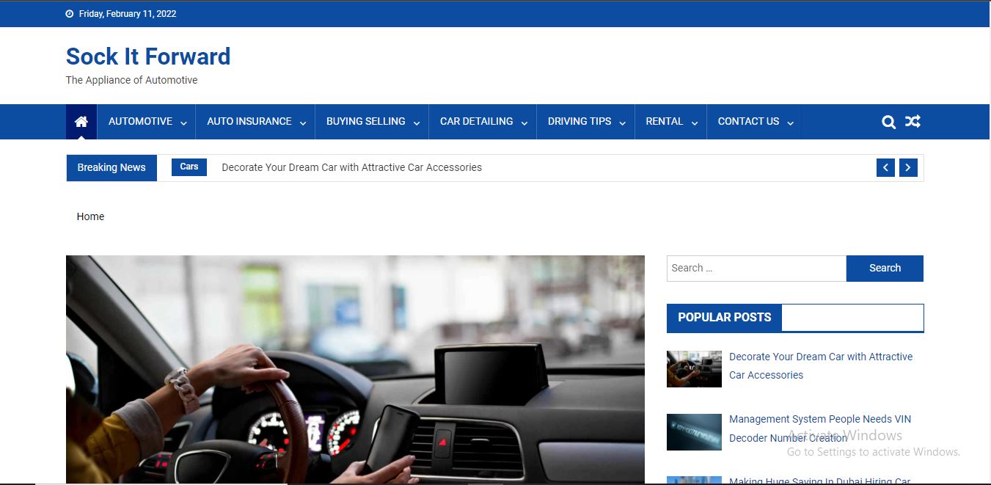This screenshot has width=991, height=485.
Task: Click the clock icon beside the date
Action: point(70,14)
